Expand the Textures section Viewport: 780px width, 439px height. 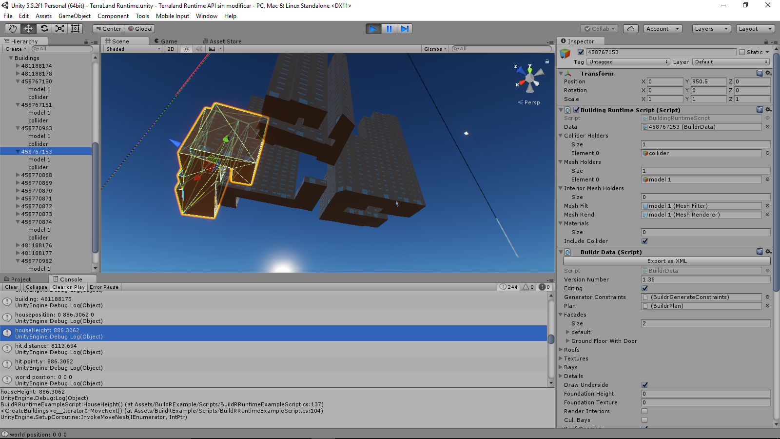pos(560,359)
